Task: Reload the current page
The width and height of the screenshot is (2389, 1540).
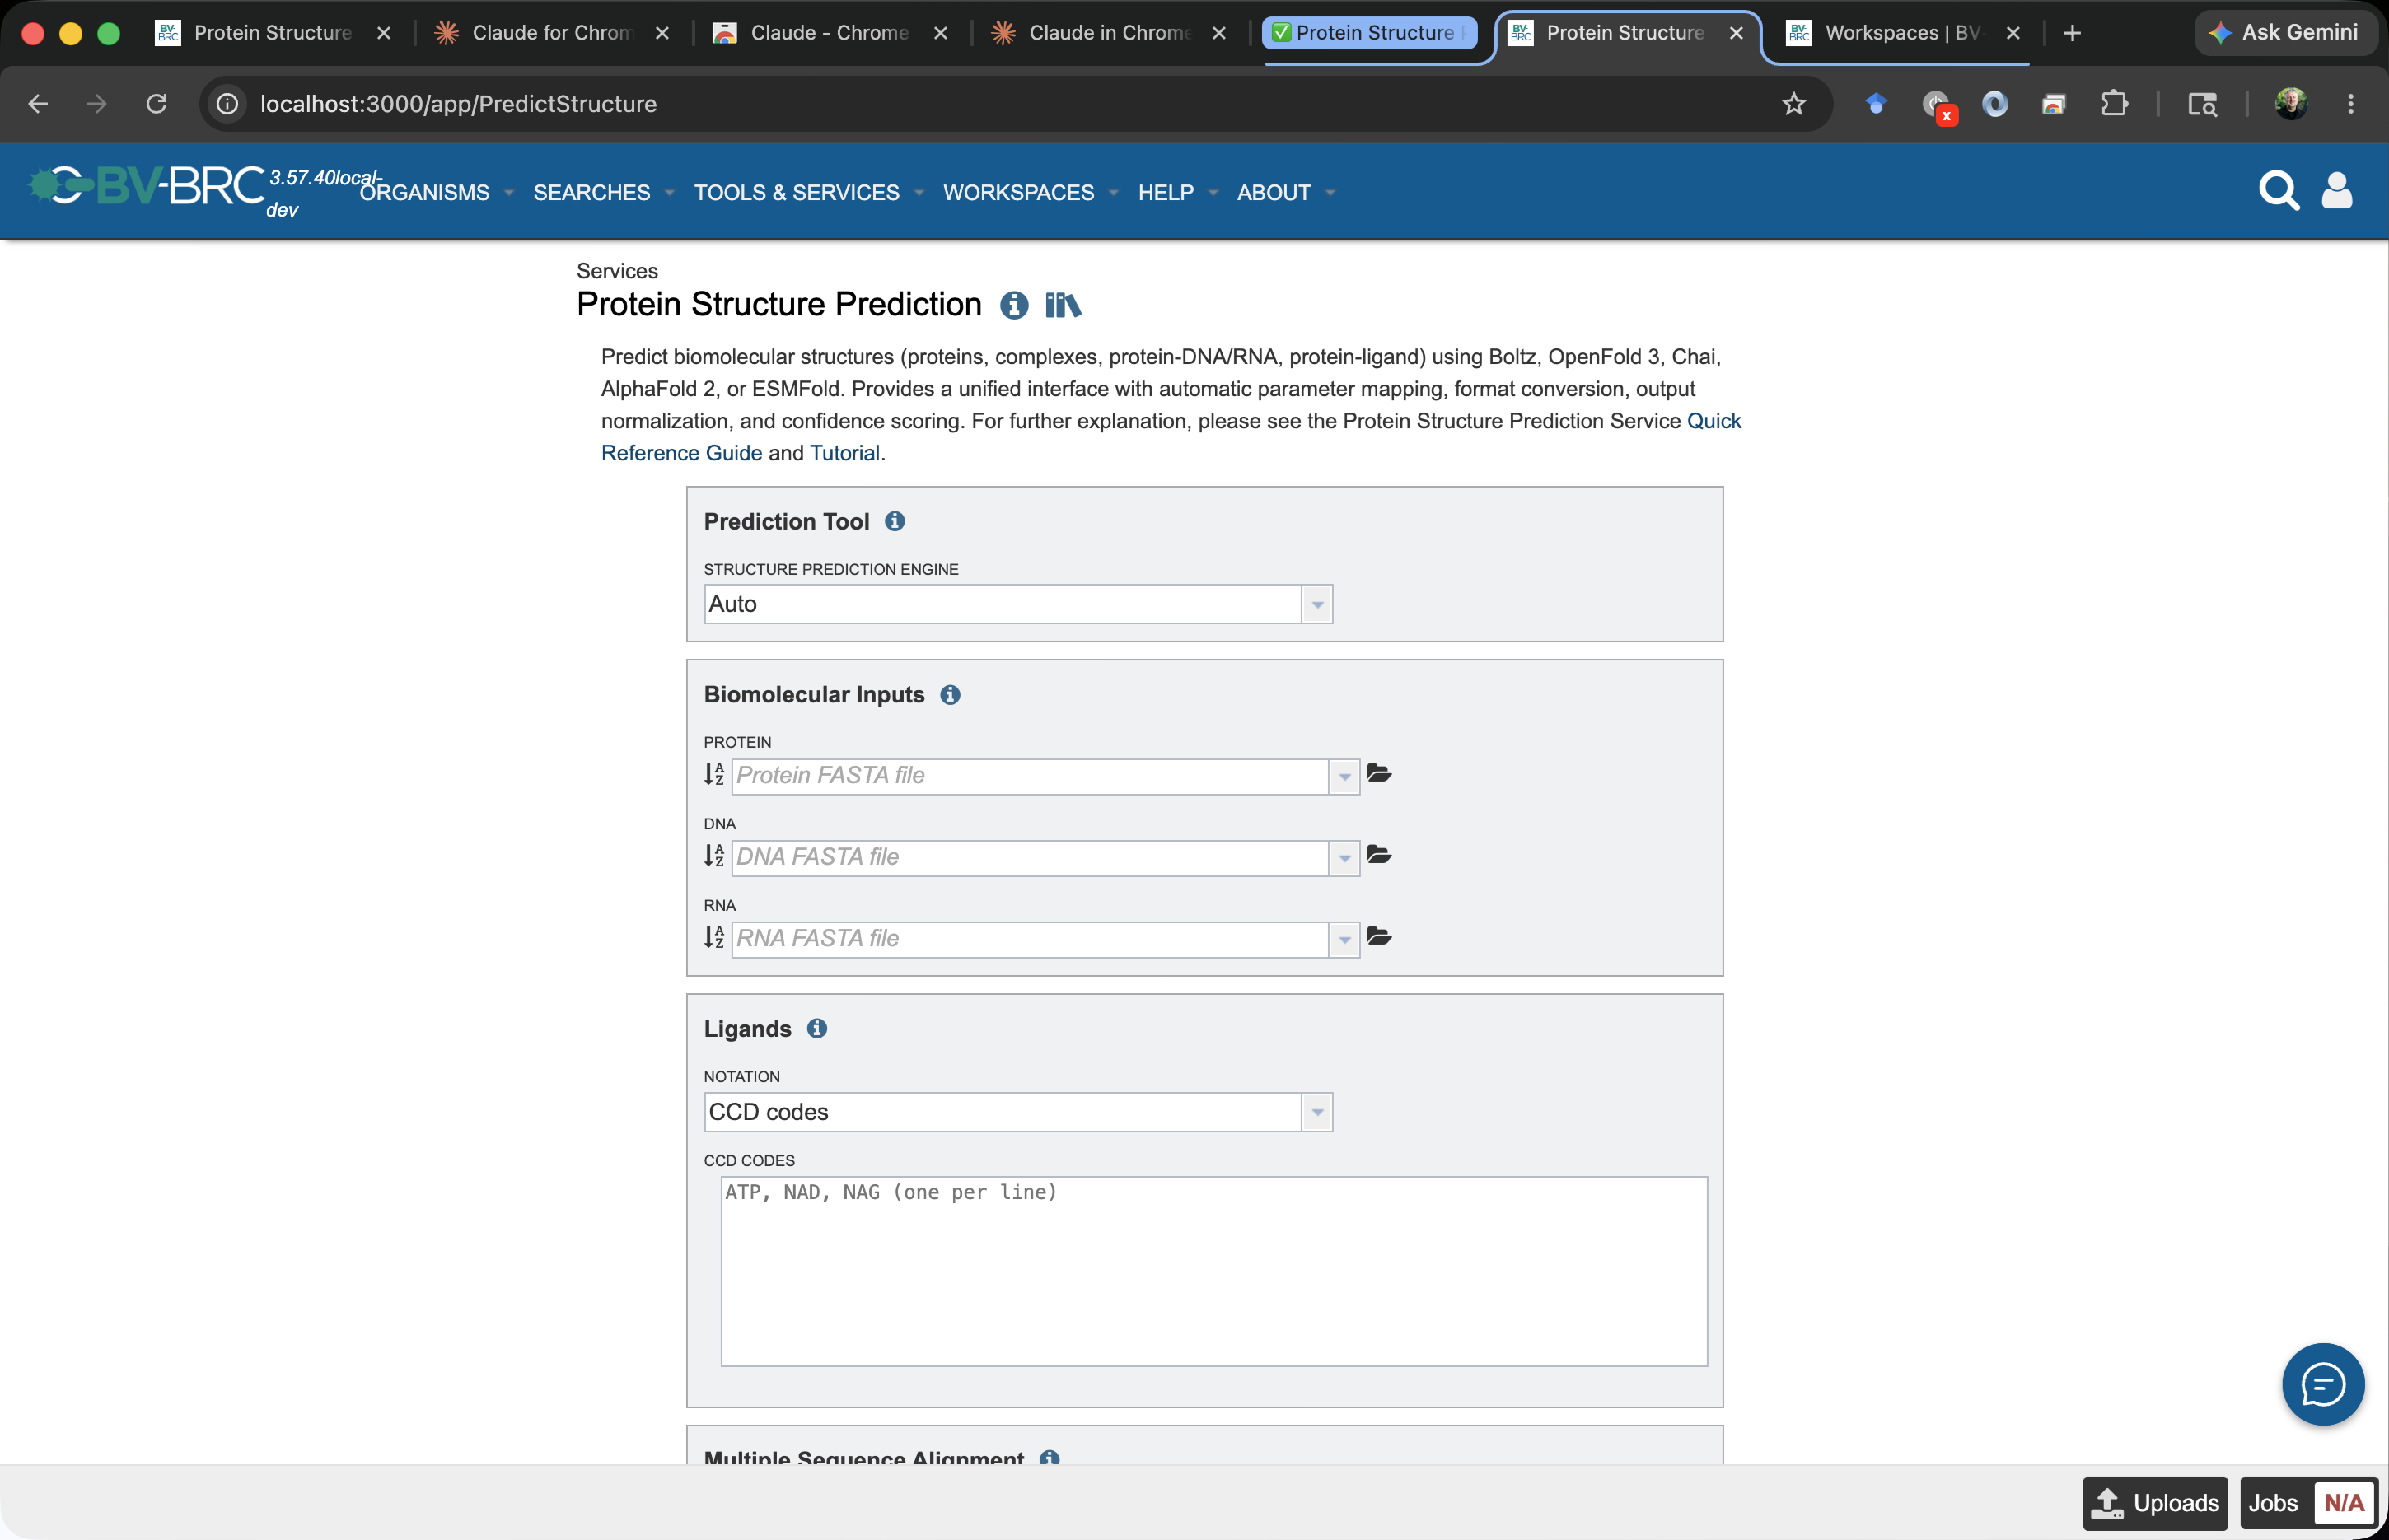Action: pyautogui.click(x=156, y=104)
